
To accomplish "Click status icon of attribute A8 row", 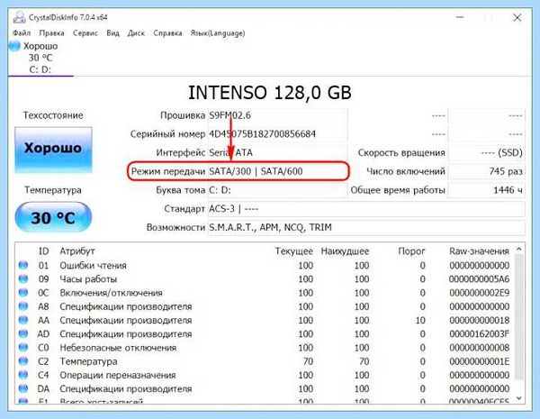I will (x=23, y=306).
